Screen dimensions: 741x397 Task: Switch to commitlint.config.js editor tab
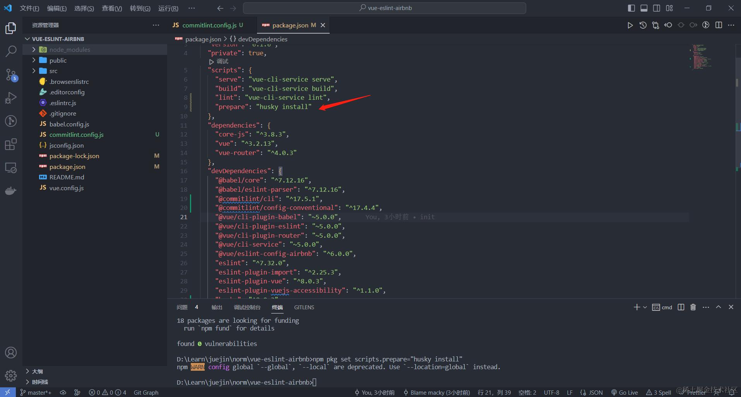click(209, 25)
